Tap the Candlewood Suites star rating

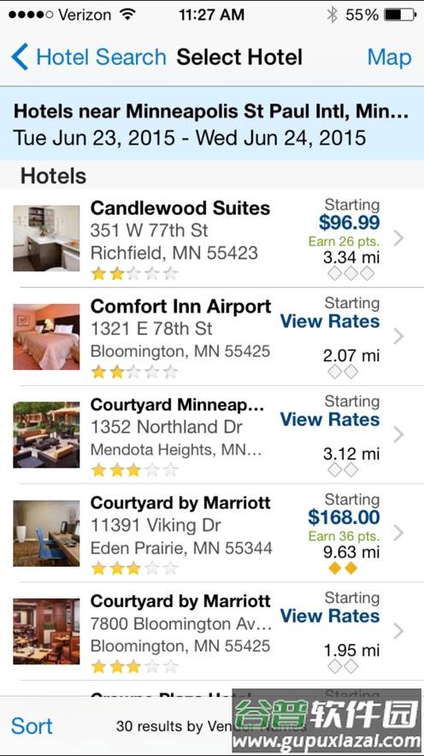134,274
